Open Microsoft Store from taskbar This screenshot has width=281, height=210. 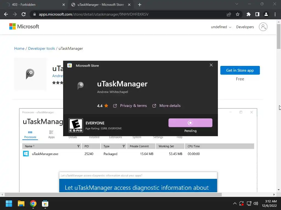[45, 203]
